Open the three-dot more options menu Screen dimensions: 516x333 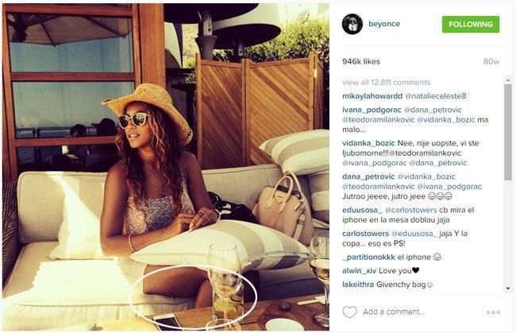pos(493,312)
